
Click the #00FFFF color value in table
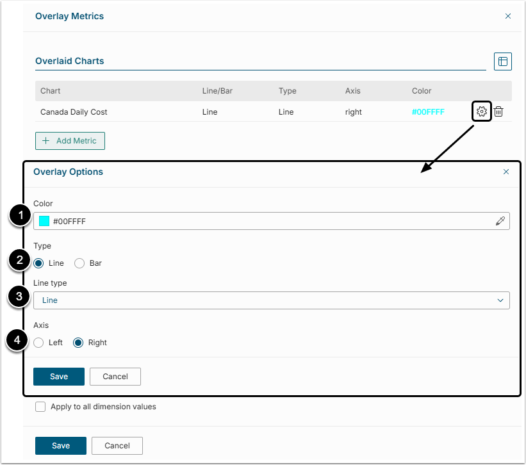click(428, 112)
